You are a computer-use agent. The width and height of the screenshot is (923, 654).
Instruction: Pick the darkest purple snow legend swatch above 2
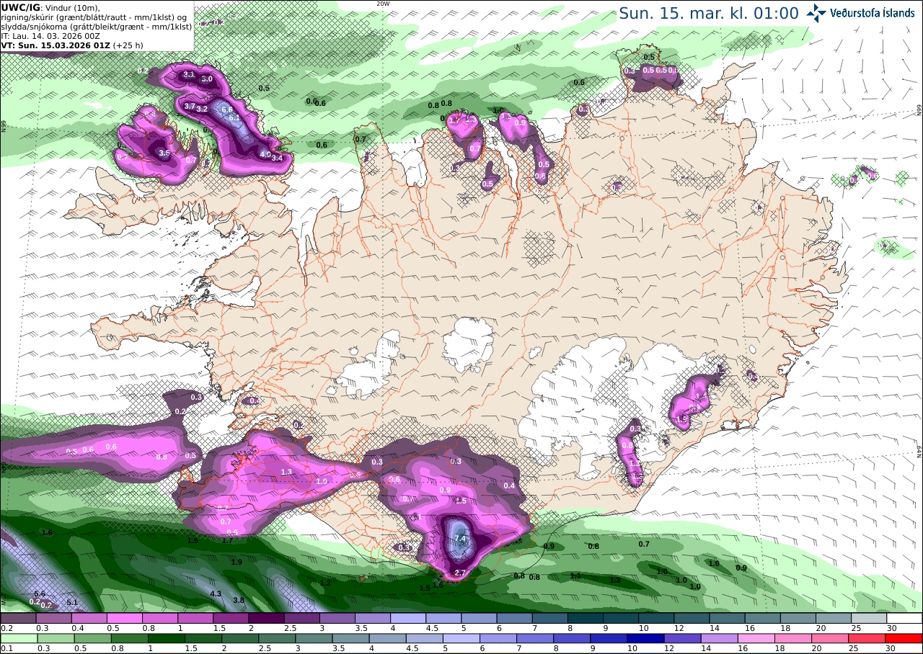pyautogui.click(x=266, y=618)
